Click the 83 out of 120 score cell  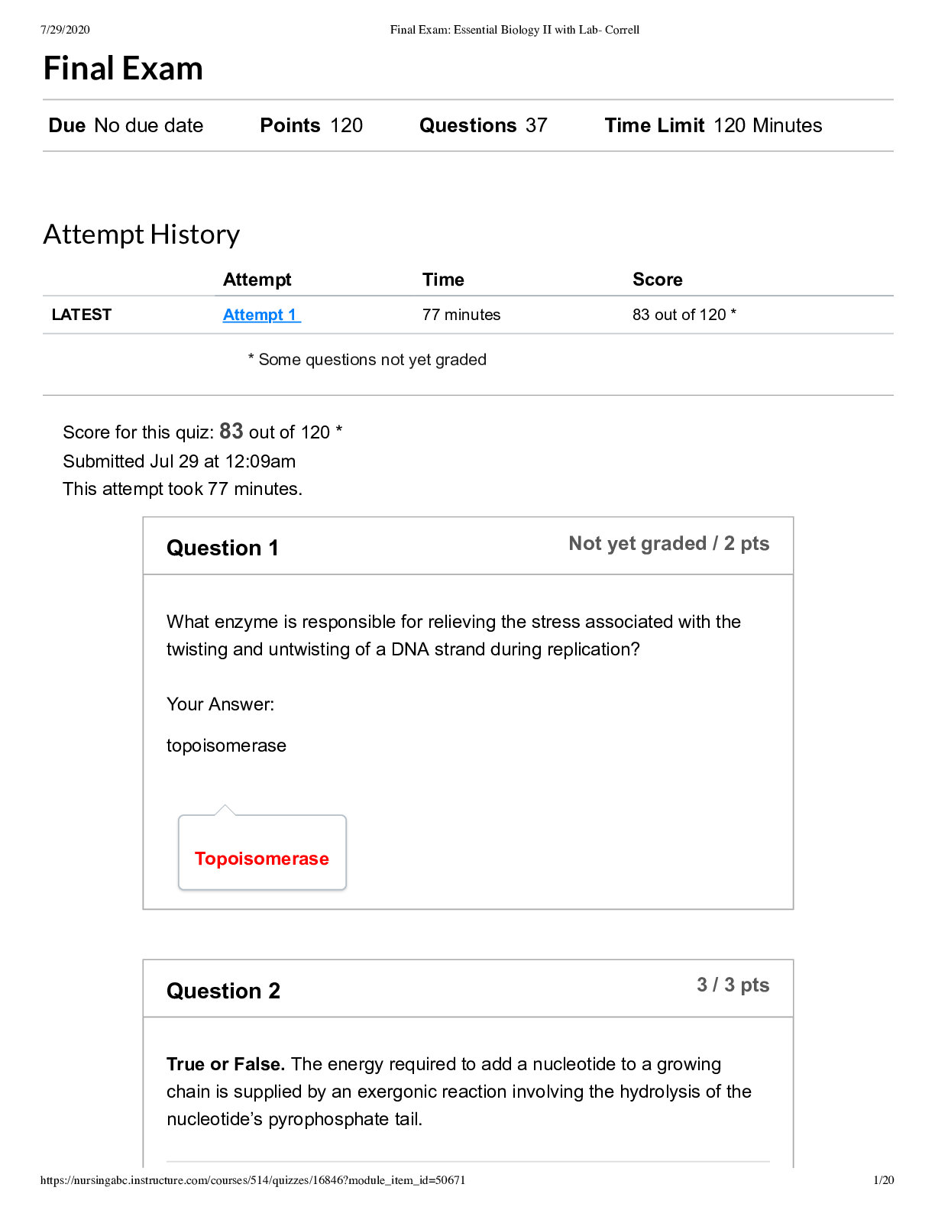pos(683,315)
